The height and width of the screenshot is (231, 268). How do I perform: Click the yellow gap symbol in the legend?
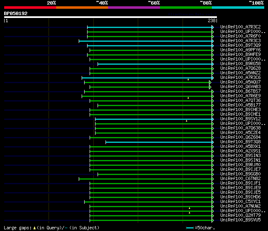point(34,228)
